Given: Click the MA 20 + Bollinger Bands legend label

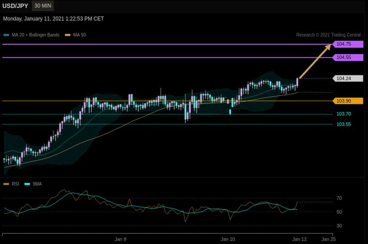Looking at the screenshot, I should point(36,35).
